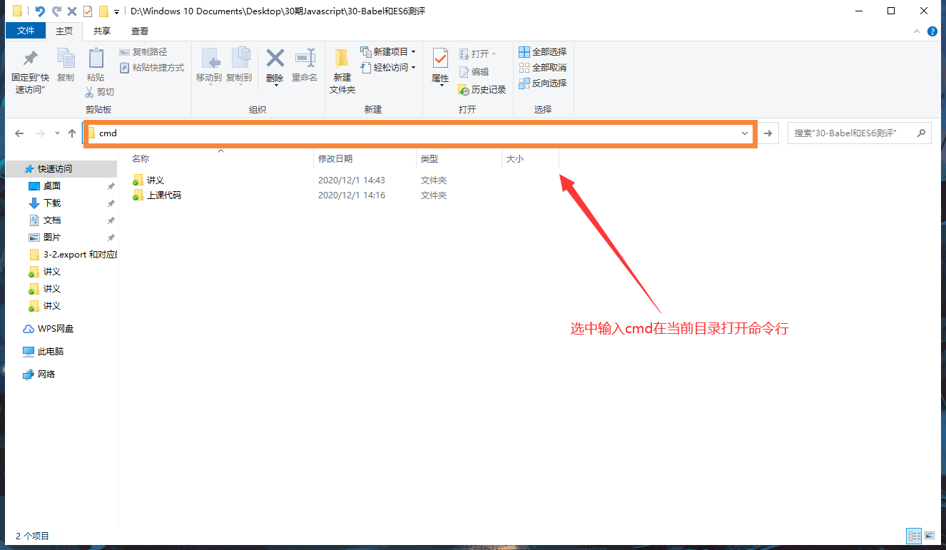Open the Open (打开) ribbon dropdown
Viewport: 946px width, 550px height.
click(477, 54)
